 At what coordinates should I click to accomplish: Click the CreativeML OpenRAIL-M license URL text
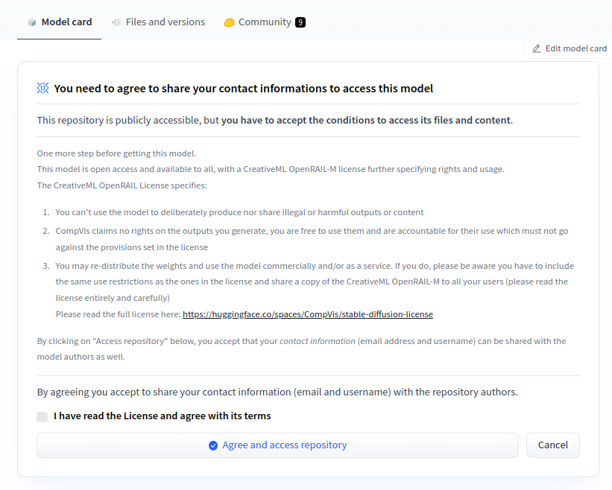click(x=308, y=314)
